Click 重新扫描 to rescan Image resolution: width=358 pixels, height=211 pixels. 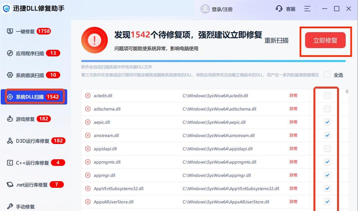(x=276, y=40)
